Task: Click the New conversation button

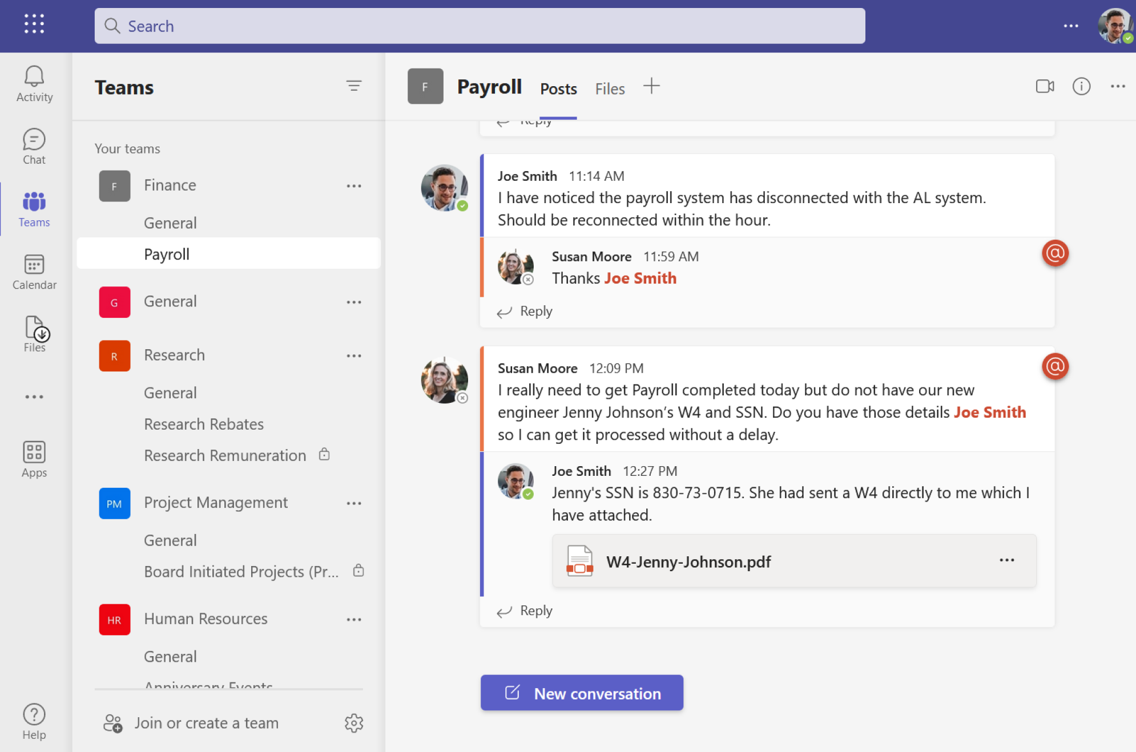Action: click(x=582, y=693)
